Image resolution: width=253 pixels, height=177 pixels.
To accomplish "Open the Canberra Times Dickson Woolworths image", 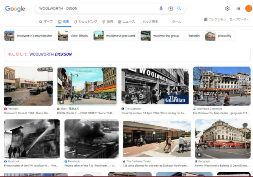I will (x=157, y=139).
